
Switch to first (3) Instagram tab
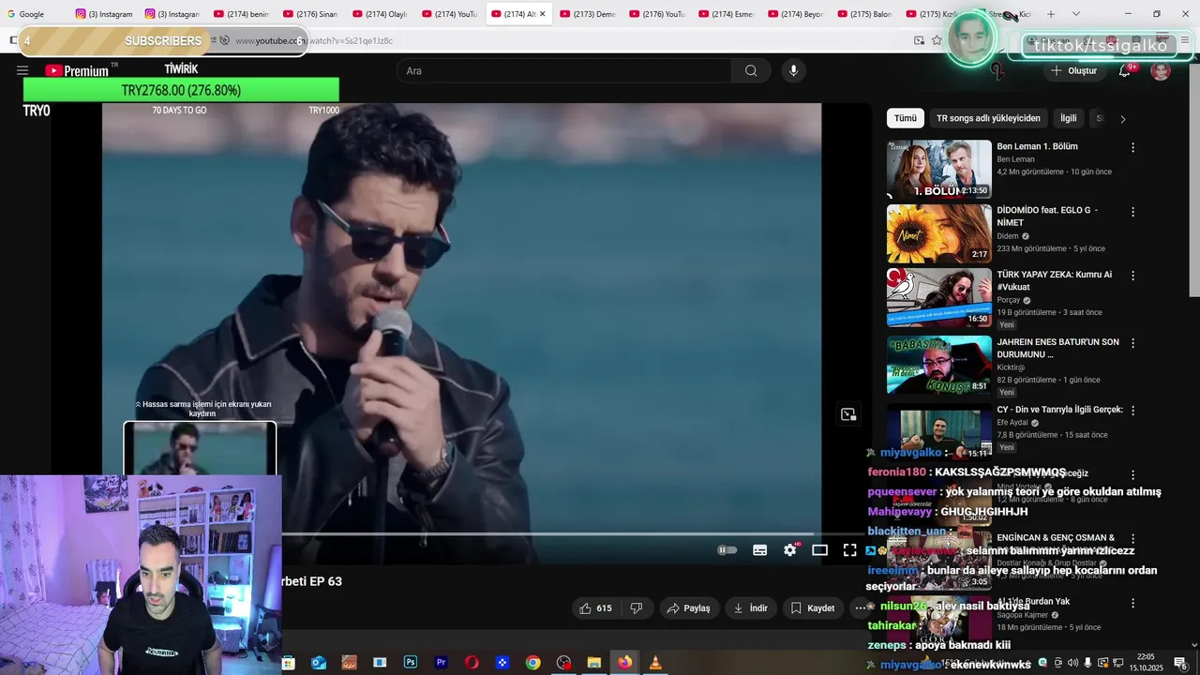[x=104, y=14]
